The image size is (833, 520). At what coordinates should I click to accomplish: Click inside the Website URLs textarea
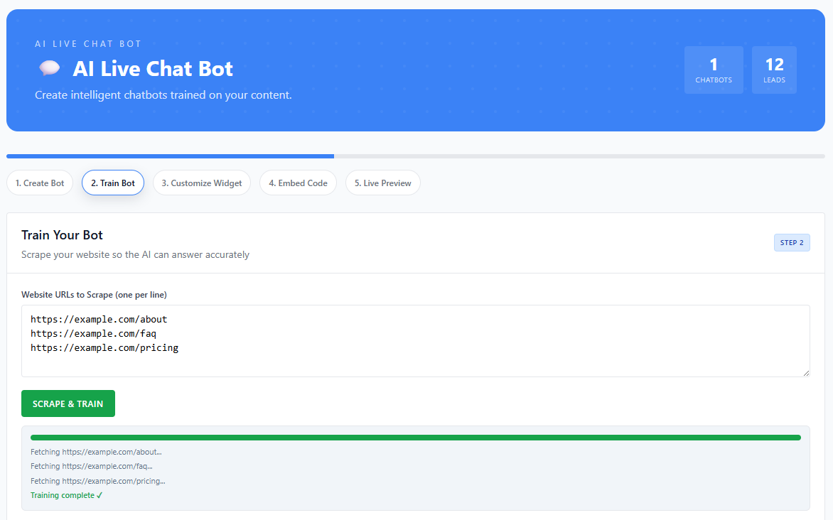coord(415,341)
